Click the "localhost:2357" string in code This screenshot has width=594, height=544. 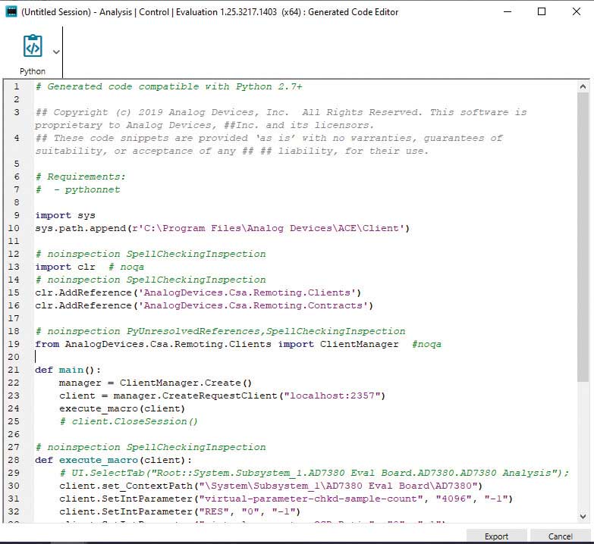334,395
